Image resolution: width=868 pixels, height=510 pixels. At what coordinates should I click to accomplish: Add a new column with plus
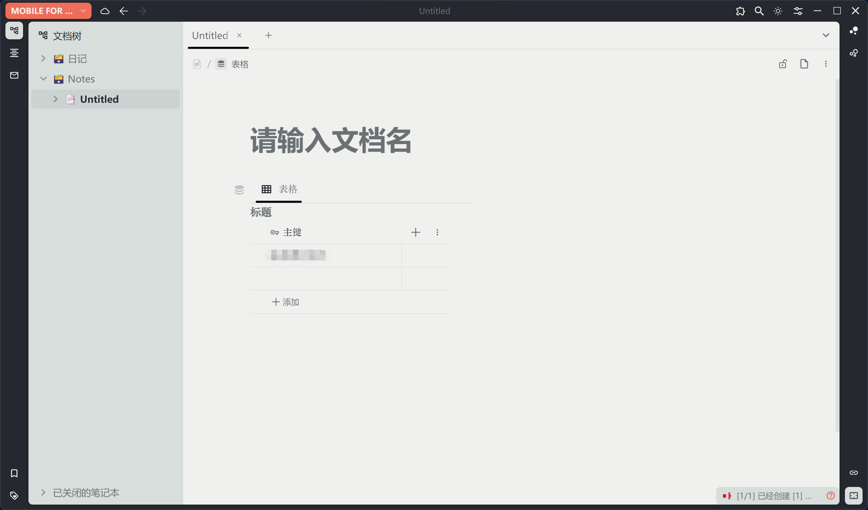click(x=415, y=232)
